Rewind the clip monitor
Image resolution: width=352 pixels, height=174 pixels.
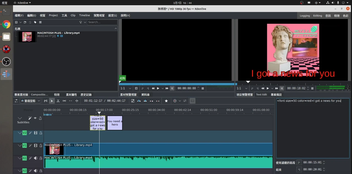pos(153,88)
